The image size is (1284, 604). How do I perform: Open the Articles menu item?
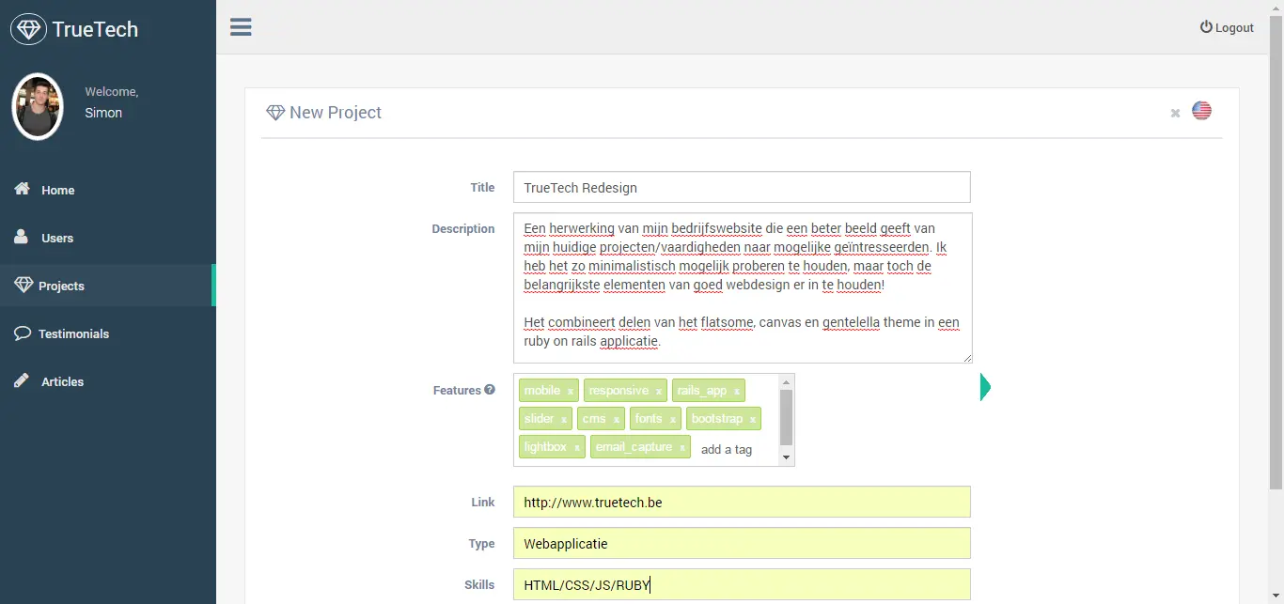[x=106, y=381]
